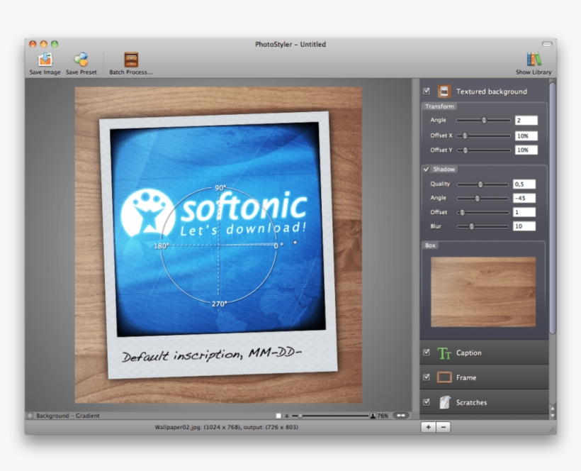Uncheck the Textured background checkbox
581x471 pixels.
(x=427, y=91)
